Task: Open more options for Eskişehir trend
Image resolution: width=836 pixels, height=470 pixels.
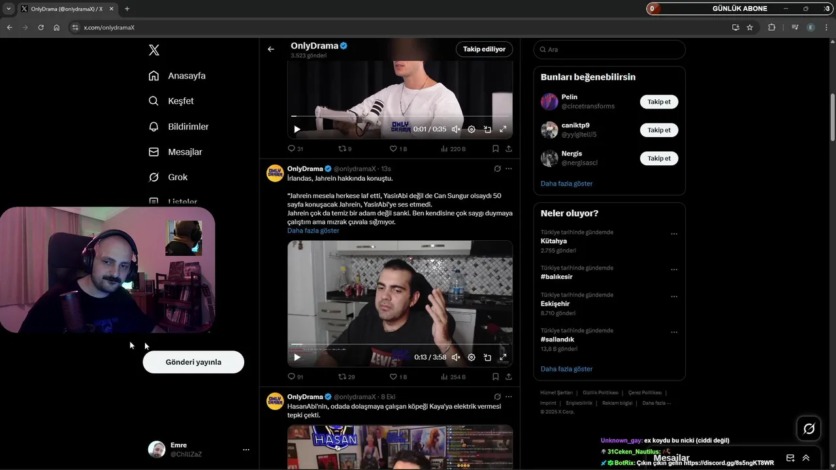Action: click(x=674, y=296)
